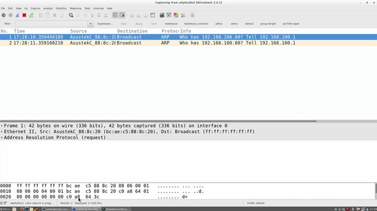Toggle auto scroll during live capture
The image size is (377, 211).
click(122, 15)
